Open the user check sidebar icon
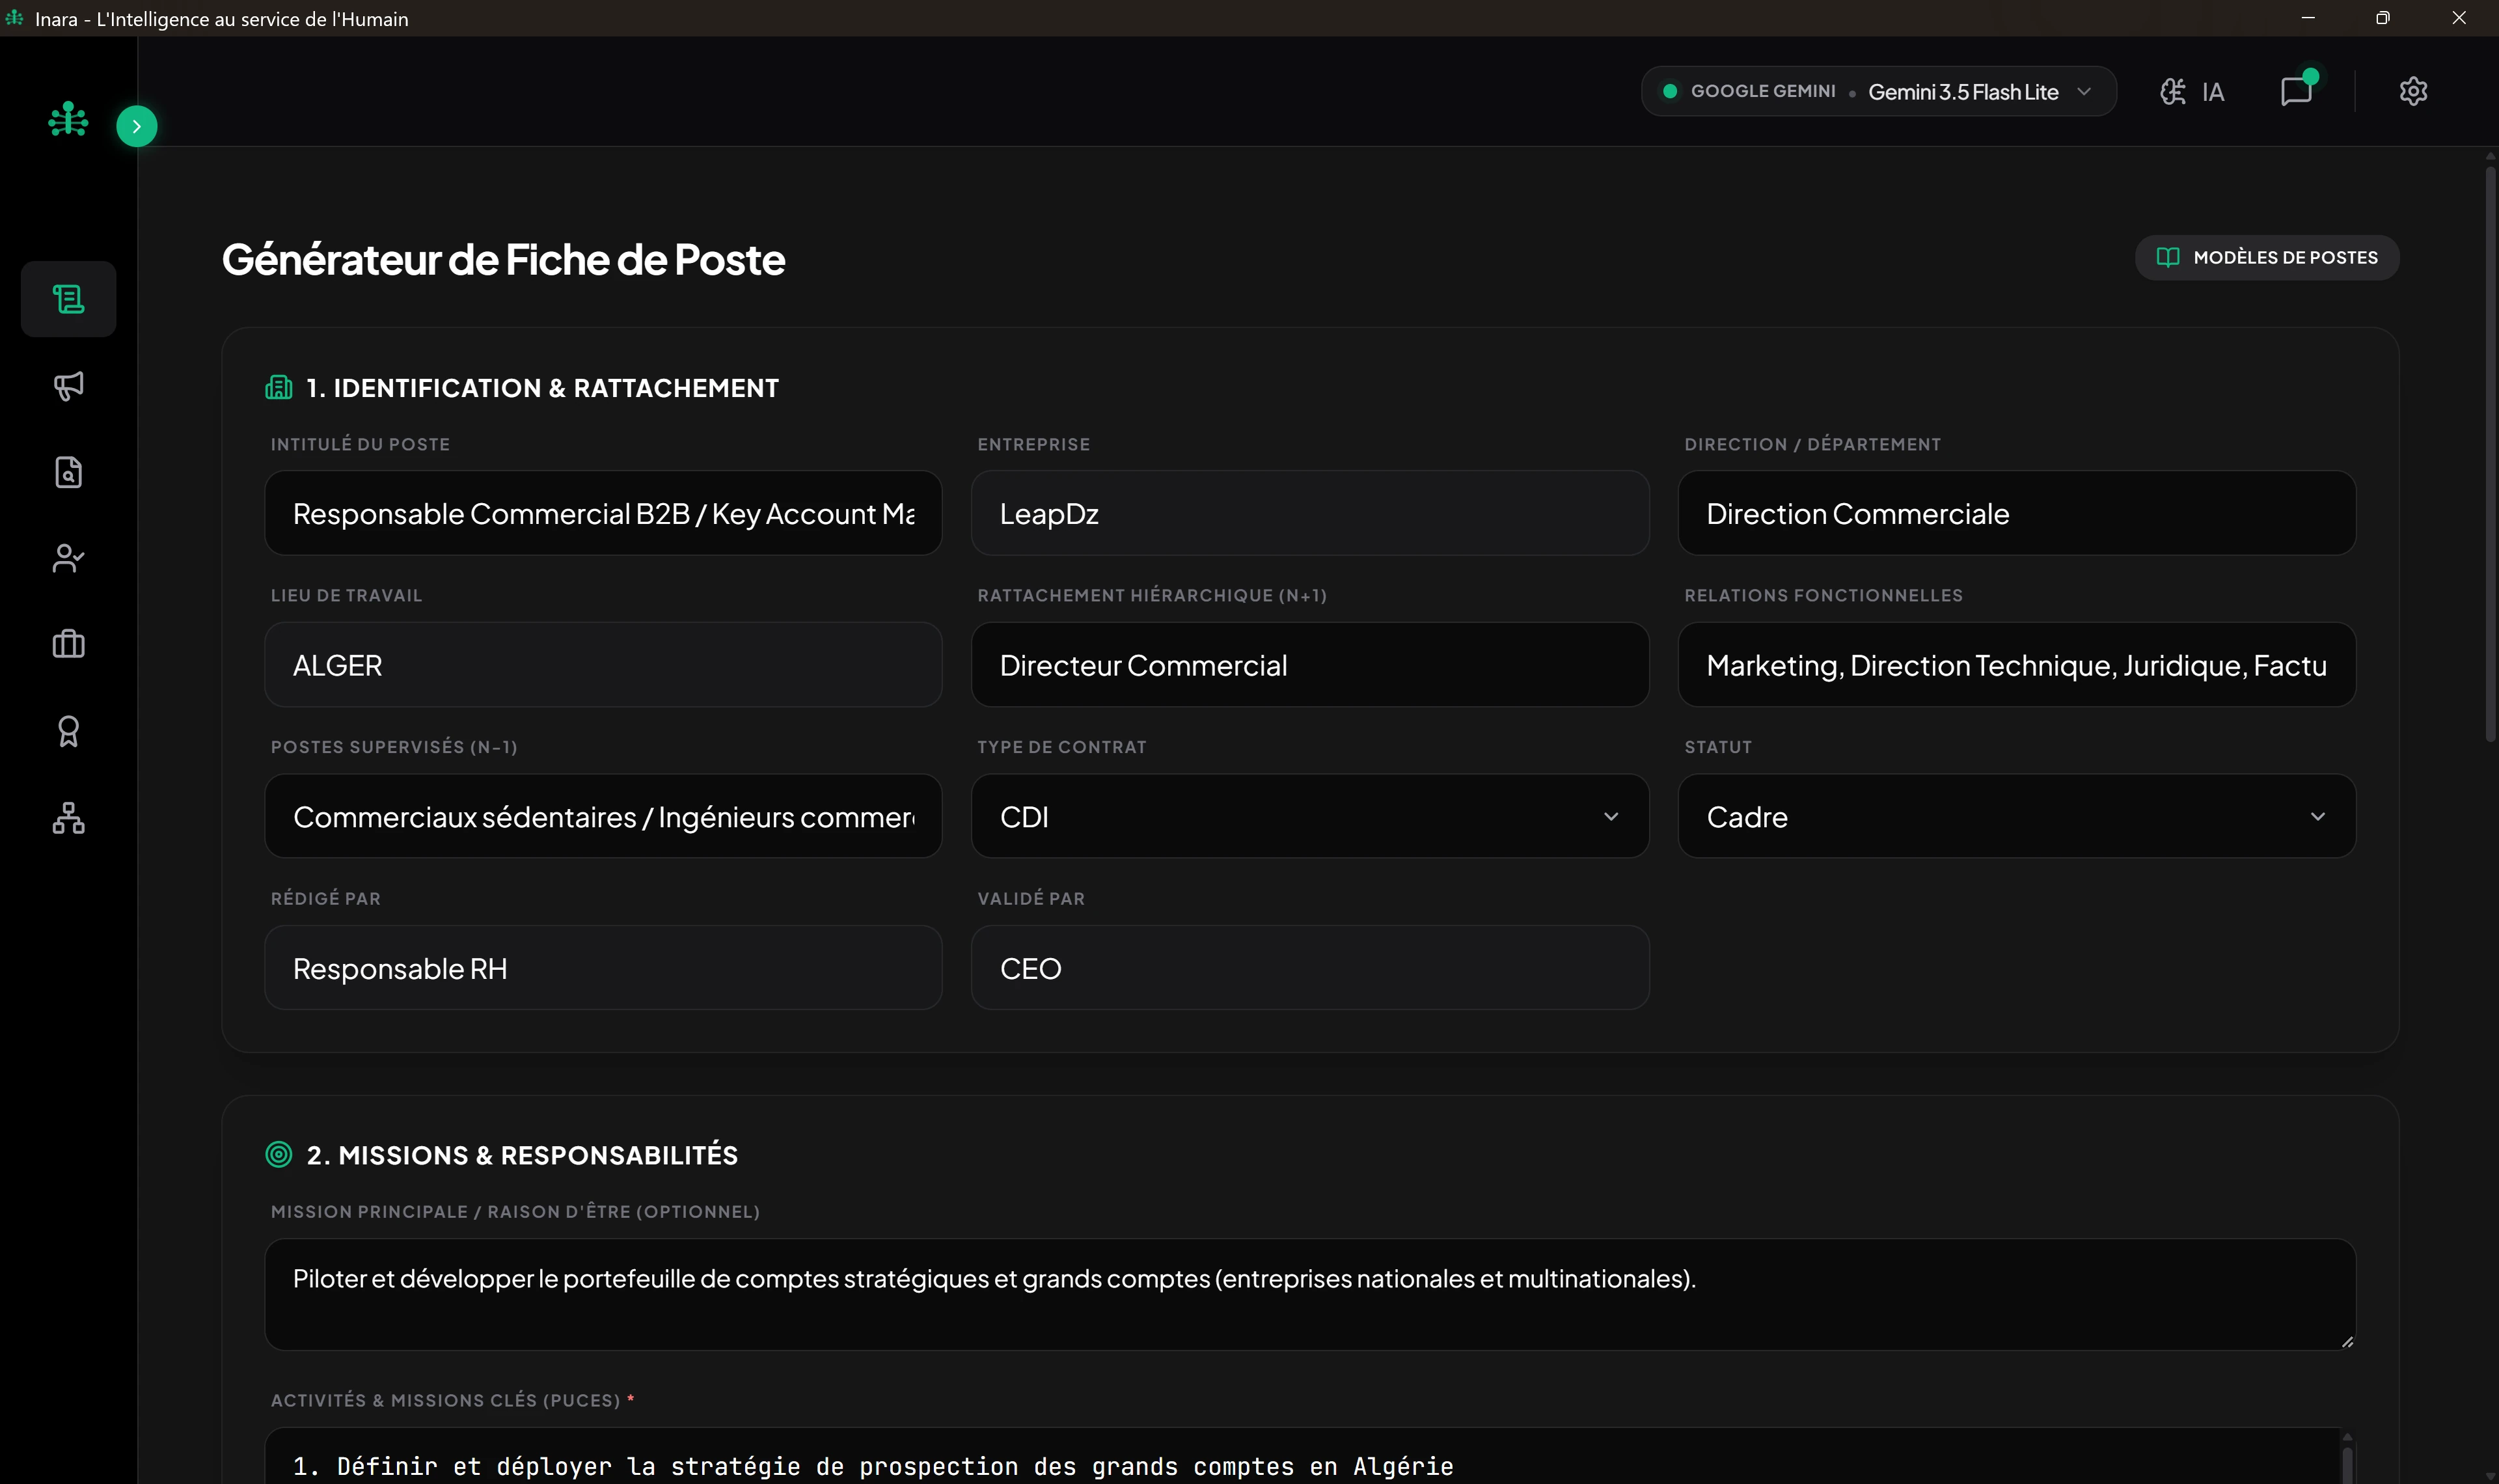 [x=68, y=558]
